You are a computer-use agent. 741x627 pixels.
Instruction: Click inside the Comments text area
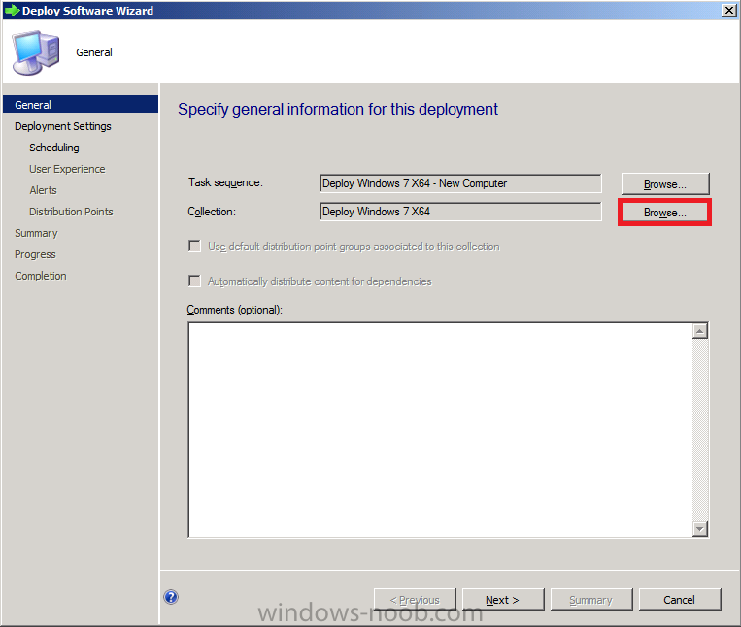coord(441,430)
